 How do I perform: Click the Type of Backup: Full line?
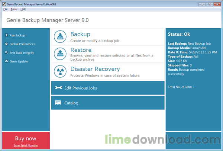pyautogui.click(x=183, y=57)
